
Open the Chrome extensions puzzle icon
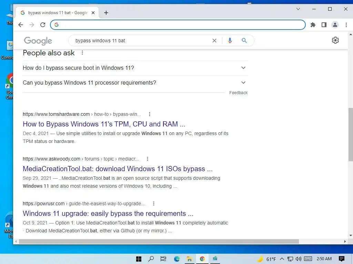313,25
